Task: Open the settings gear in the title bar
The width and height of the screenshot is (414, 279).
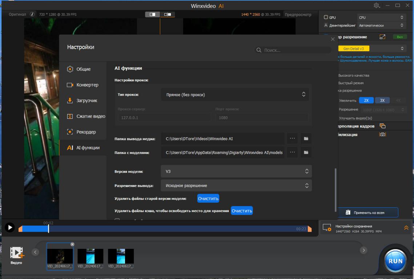Action: (x=376, y=5)
